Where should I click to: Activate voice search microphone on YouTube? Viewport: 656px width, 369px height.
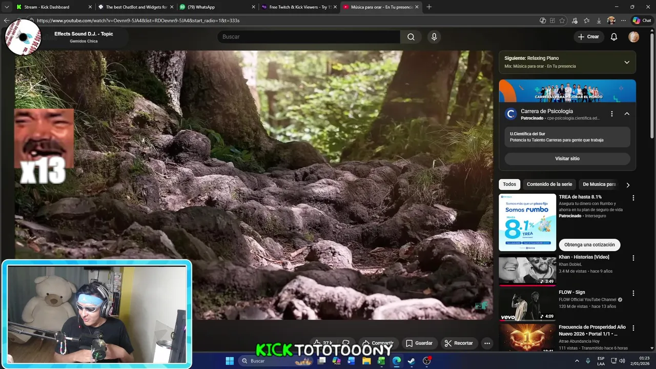tap(434, 37)
